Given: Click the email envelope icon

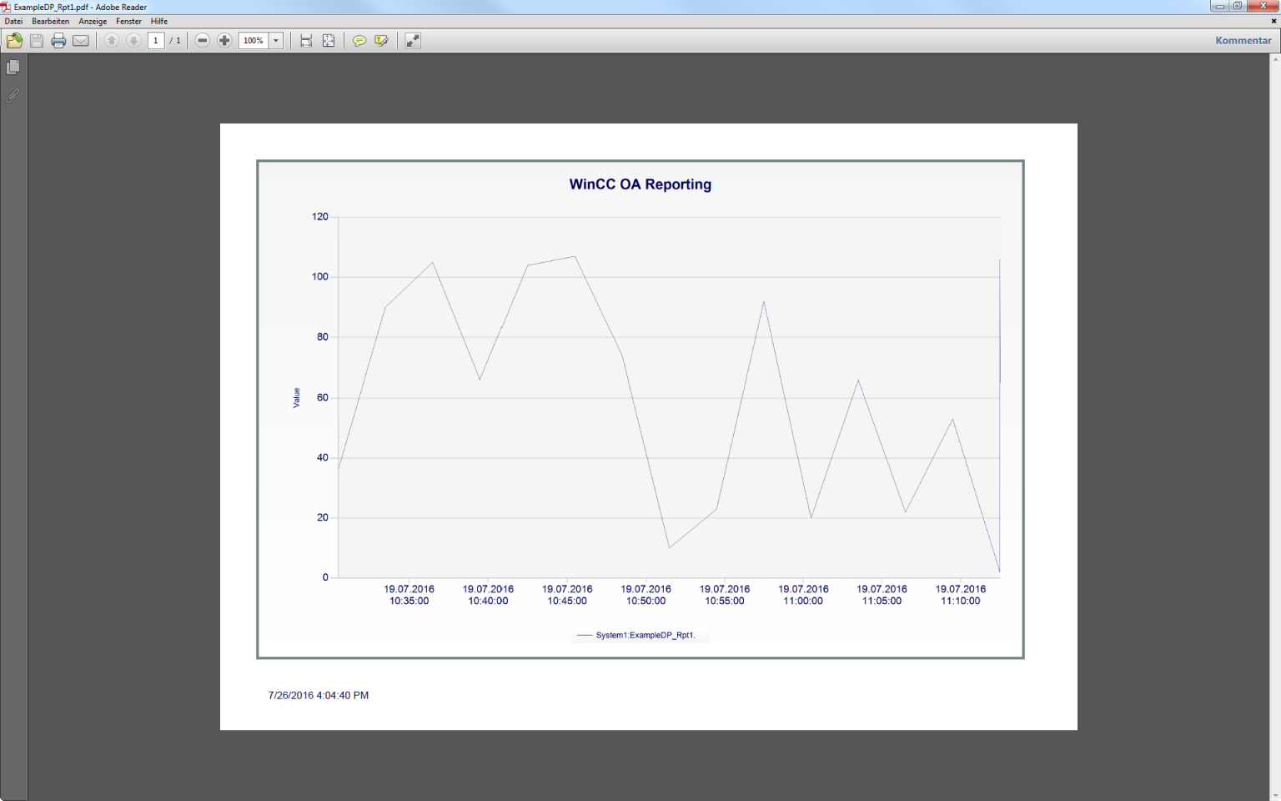Looking at the screenshot, I should point(81,40).
